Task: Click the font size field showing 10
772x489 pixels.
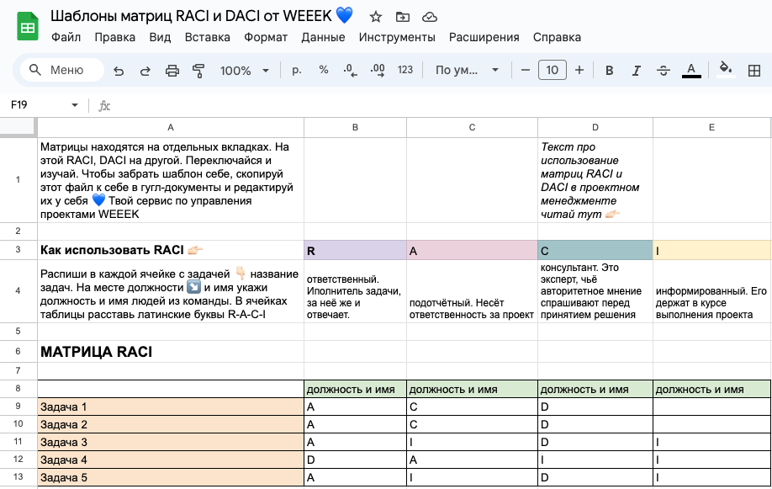Action: 553,71
